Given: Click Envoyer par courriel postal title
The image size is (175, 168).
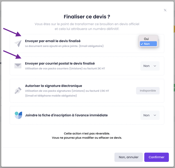Looking at the screenshot, I should 60,63.
